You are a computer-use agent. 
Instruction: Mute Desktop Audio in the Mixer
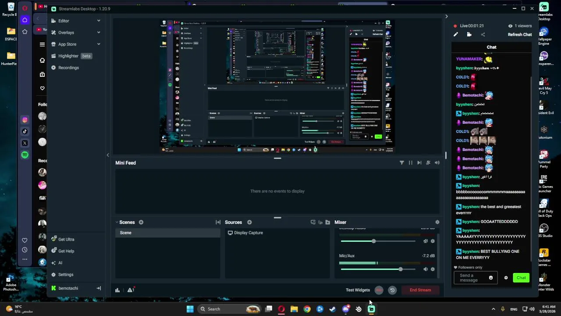pyautogui.click(x=425, y=241)
